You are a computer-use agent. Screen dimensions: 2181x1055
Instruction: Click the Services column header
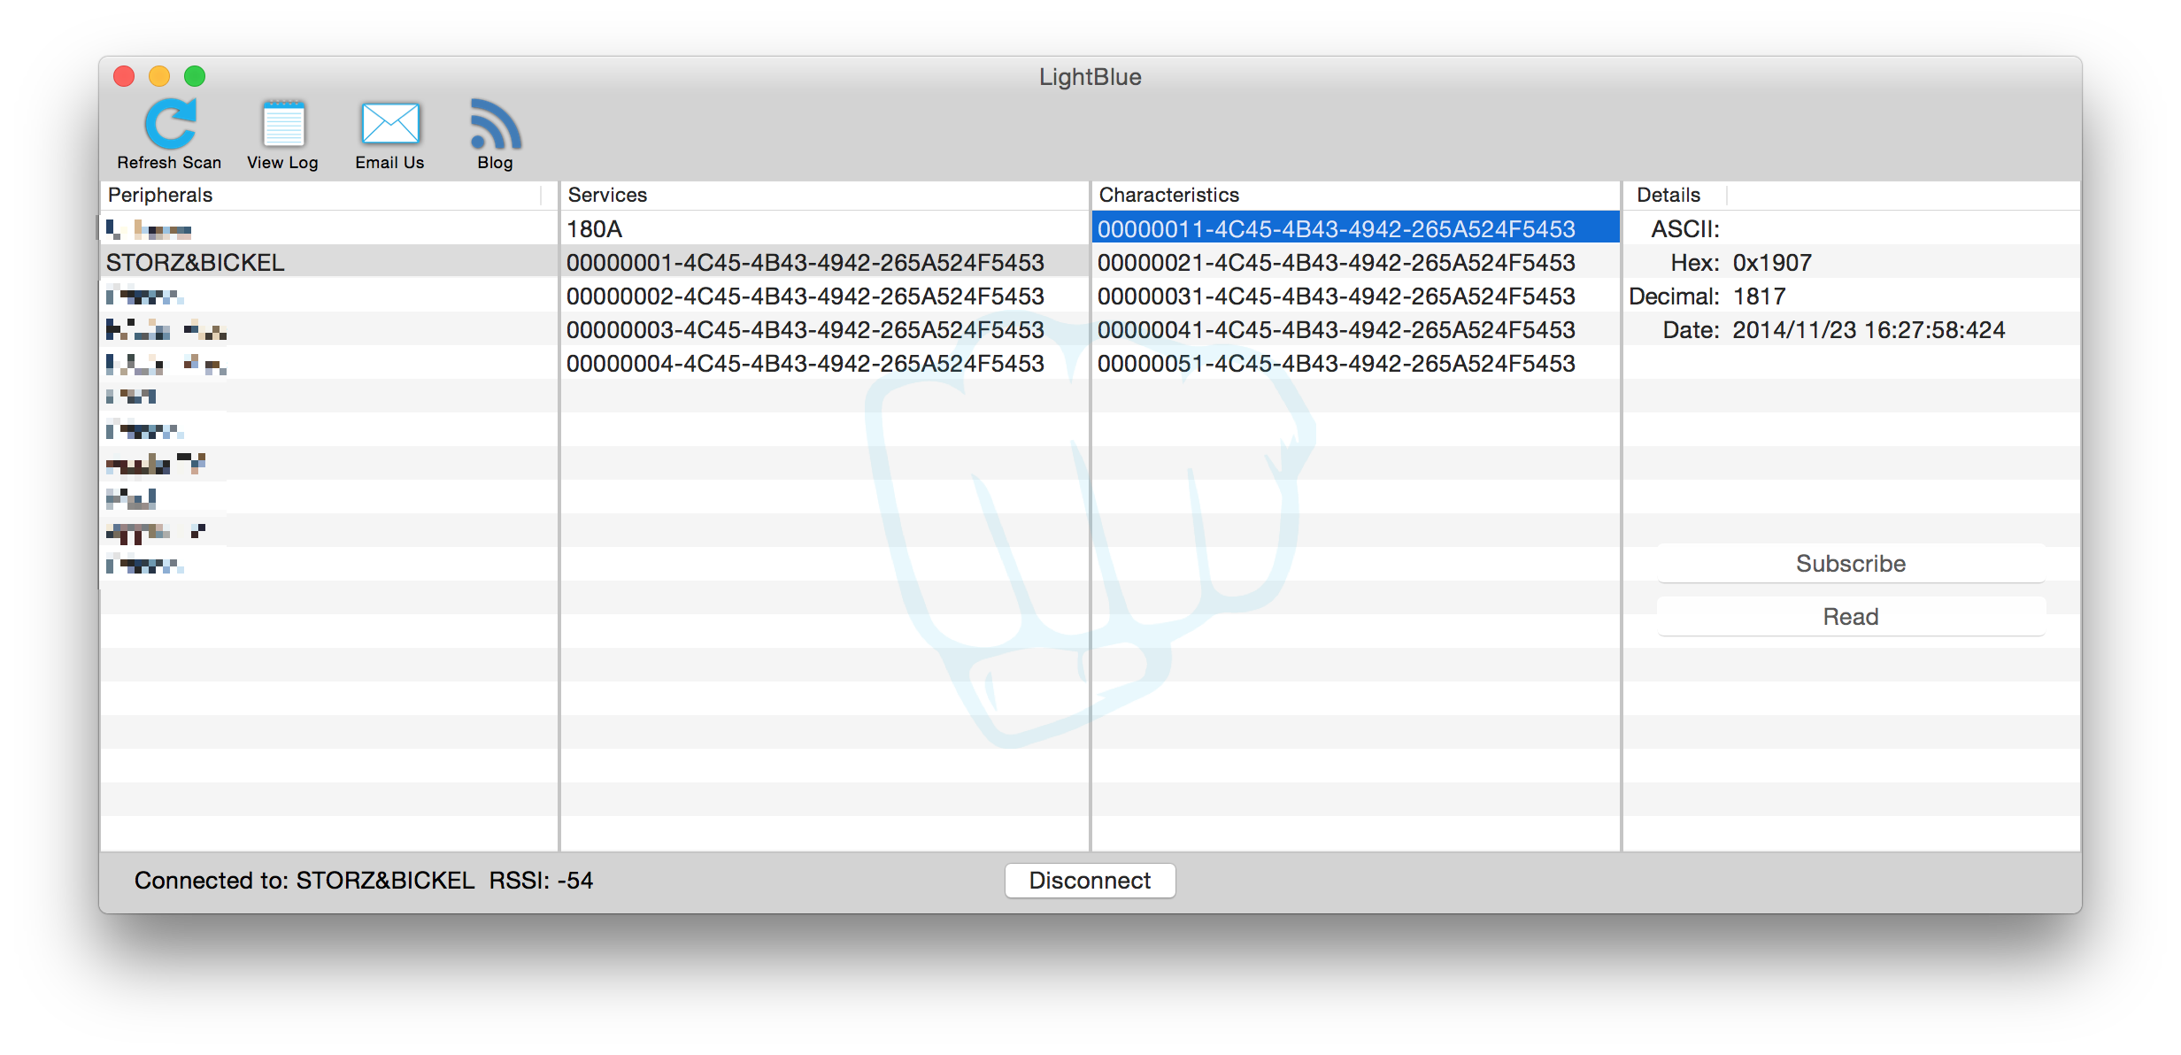coord(824,195)
